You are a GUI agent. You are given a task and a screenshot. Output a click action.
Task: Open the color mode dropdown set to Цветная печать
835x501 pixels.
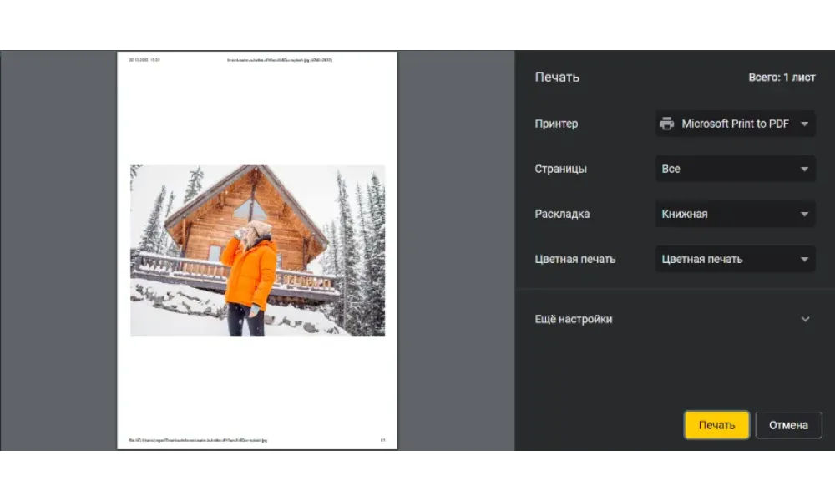pos(735,259)
